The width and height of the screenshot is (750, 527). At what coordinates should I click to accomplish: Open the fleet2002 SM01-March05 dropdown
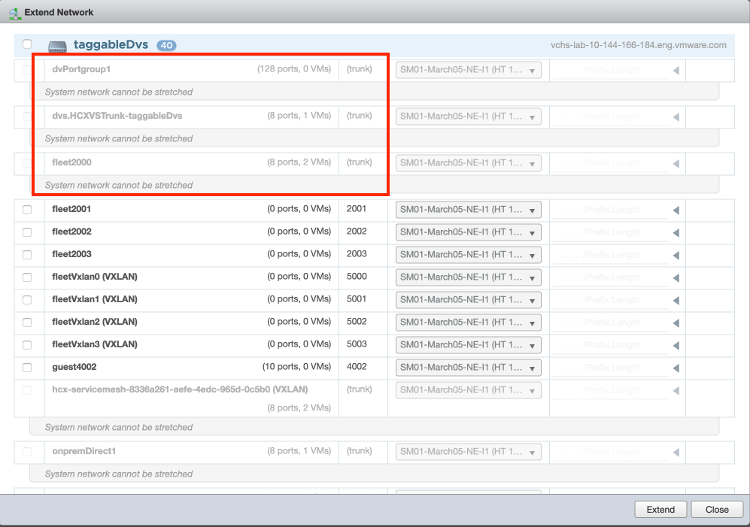pyautogui.click(x=468, y=232)
